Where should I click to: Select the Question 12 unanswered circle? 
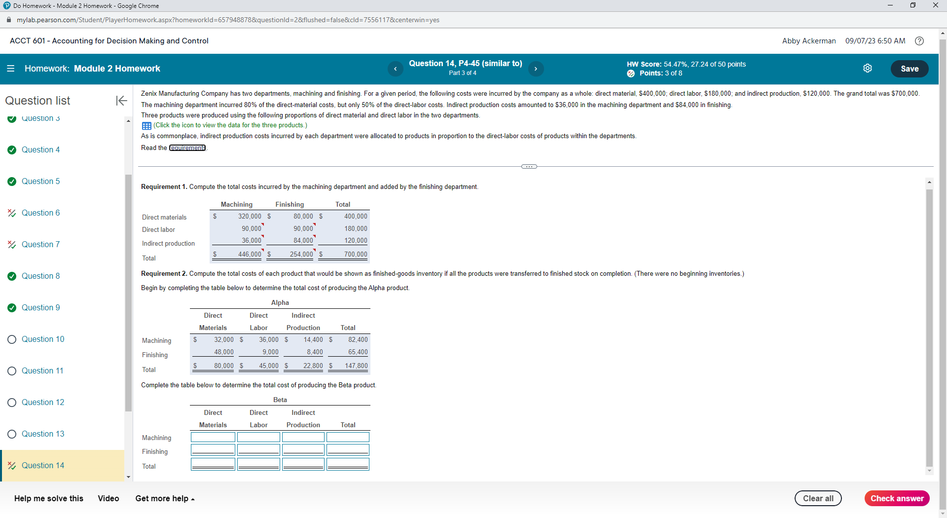[x=12, y=403]
